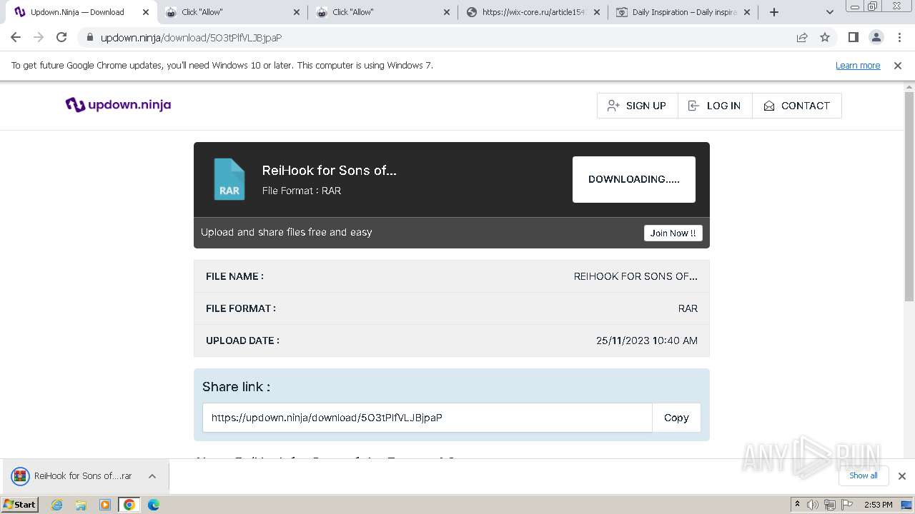Share this page via the share icon
915x514 pixels.
tap(802, 37)
